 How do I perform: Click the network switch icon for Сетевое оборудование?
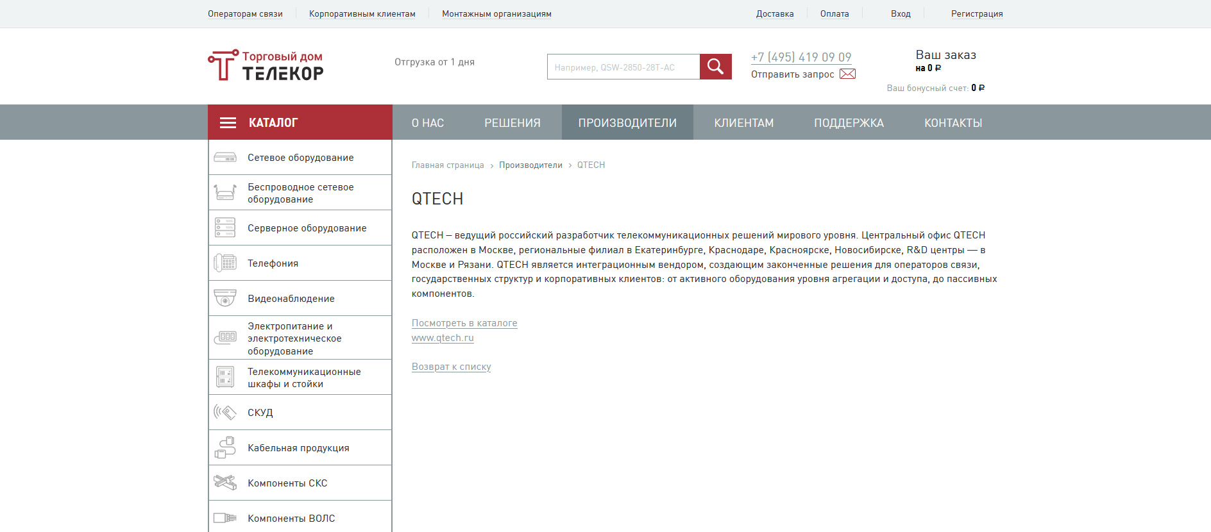(x=225, y=158)
